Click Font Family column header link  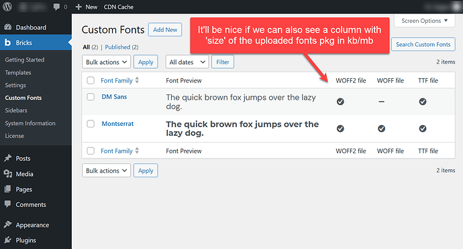117,80
